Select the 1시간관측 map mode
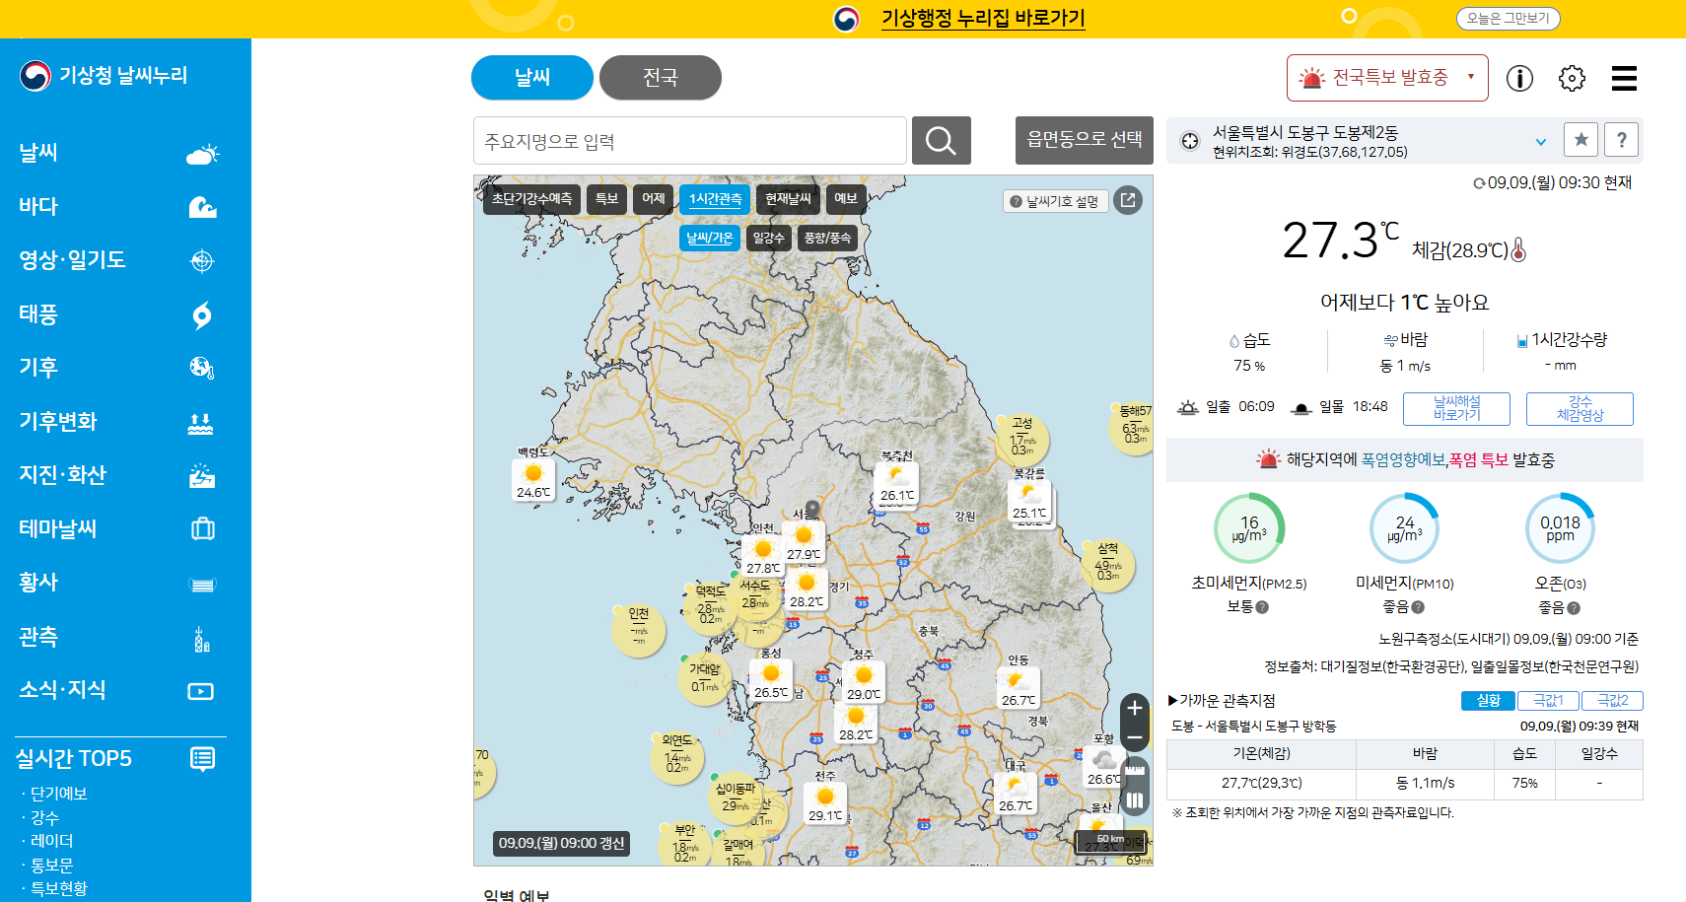Screen dimensions: 1686x902 coord(716,199)
